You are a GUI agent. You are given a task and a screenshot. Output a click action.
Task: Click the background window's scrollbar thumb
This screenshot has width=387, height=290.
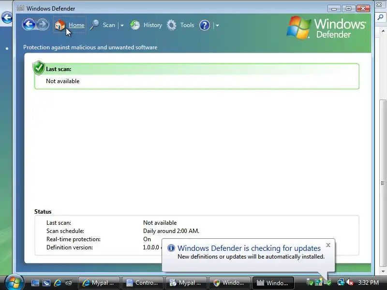point(383,183)
